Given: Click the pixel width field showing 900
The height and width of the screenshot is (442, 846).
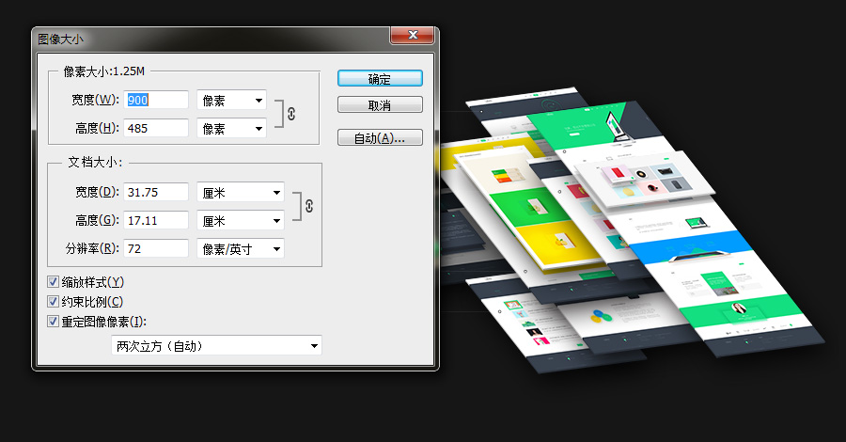Looking at the screenshot, I should pos(156,100).
